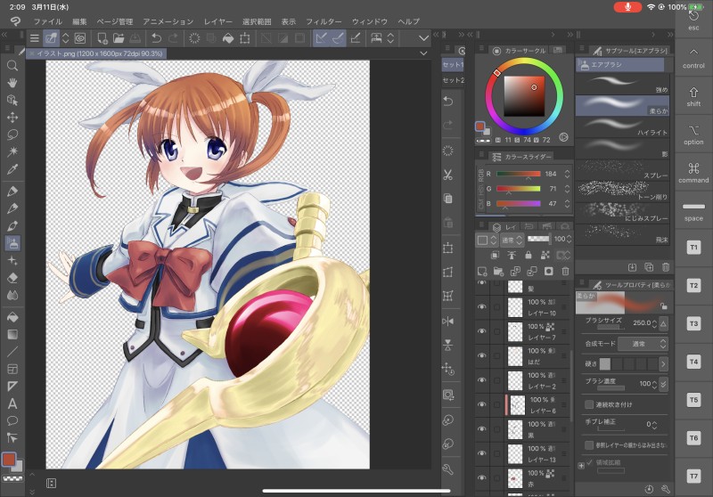Click the R red color slider
This screenshot has height=497, width=713.
click(518, 174)
